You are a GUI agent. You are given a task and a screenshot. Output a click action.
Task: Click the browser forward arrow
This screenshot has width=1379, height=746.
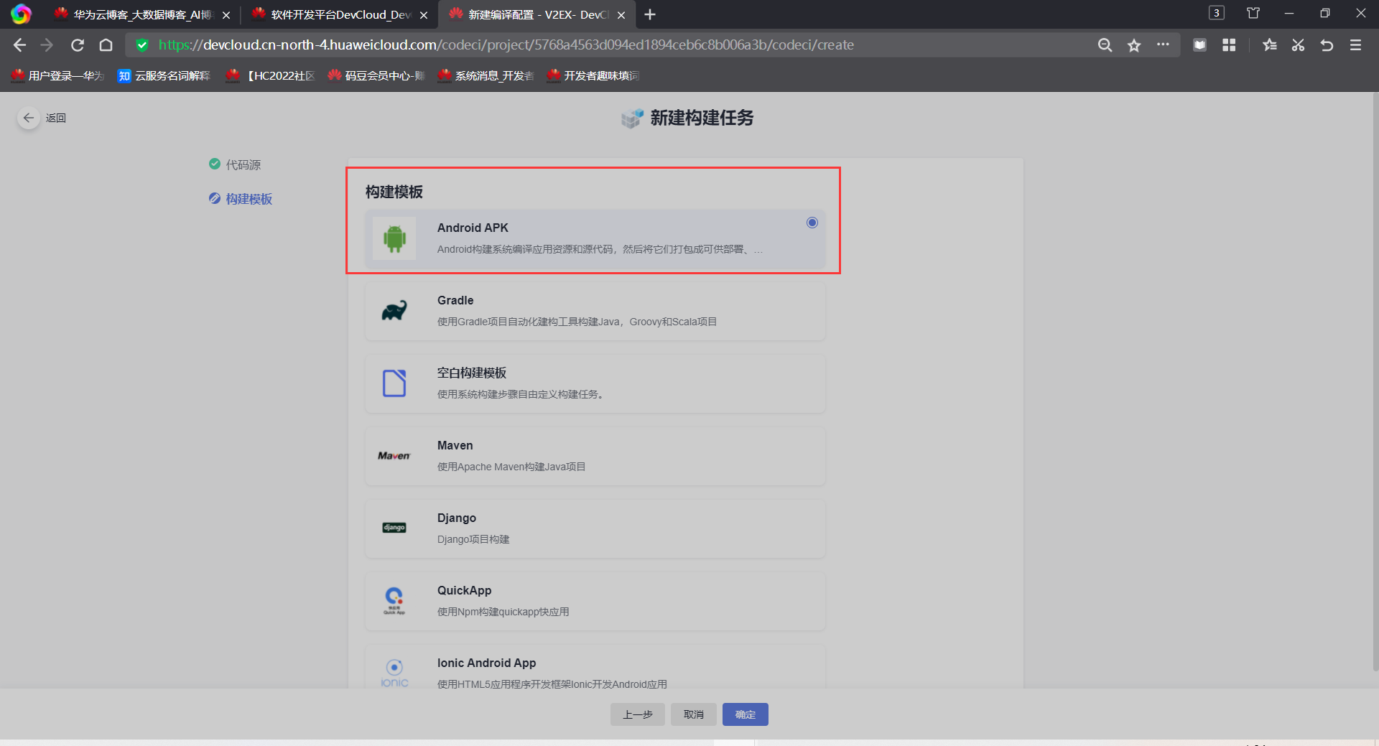tap(47, 45)
